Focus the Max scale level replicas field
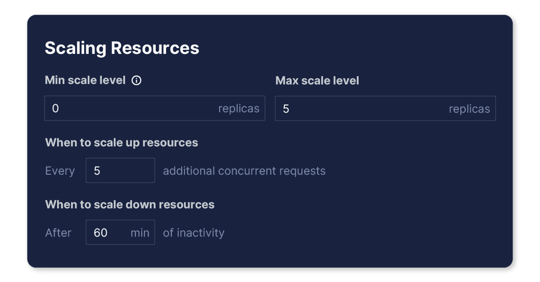The height and width of the screenshot is (282, 540). 385,109
